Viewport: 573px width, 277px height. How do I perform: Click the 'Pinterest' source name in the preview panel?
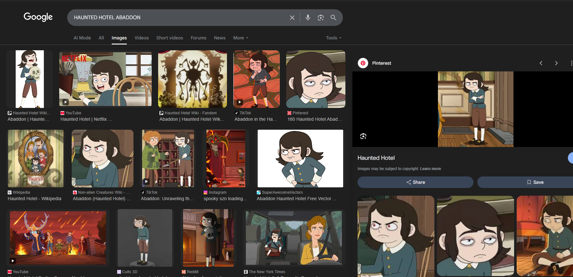point(382,63)
